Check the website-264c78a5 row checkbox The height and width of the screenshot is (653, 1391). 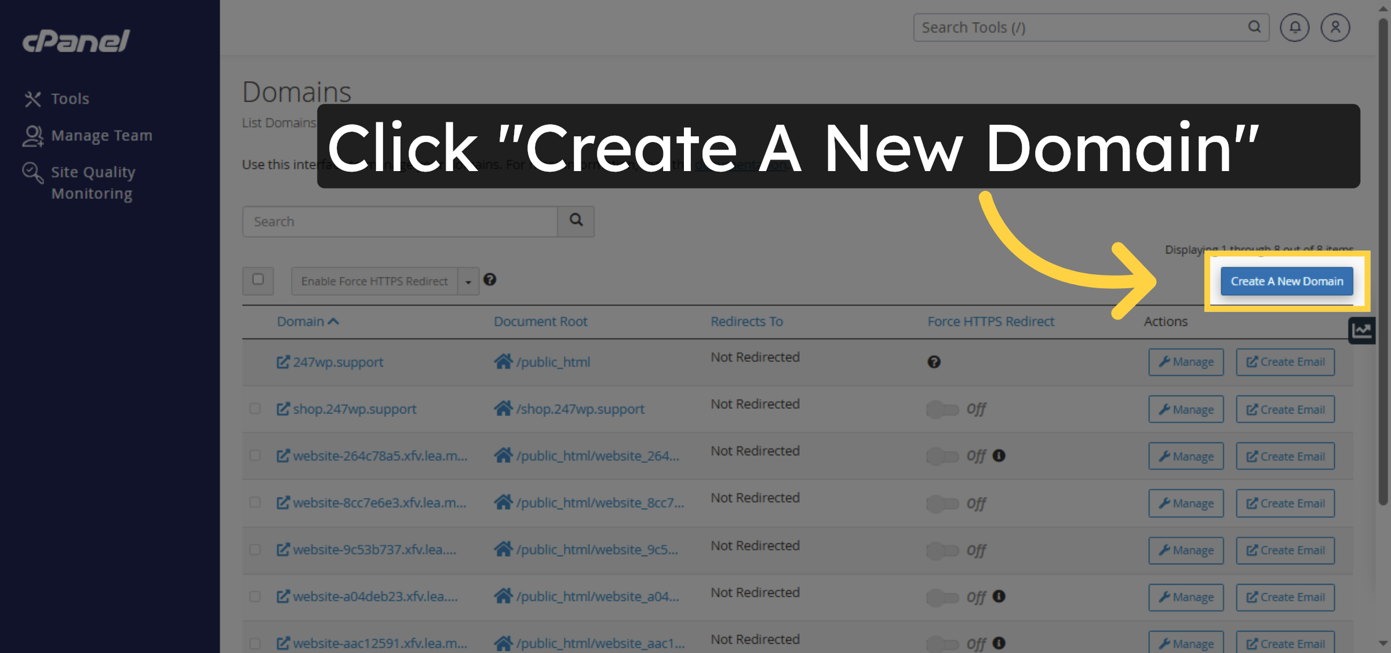click(255, 456)
